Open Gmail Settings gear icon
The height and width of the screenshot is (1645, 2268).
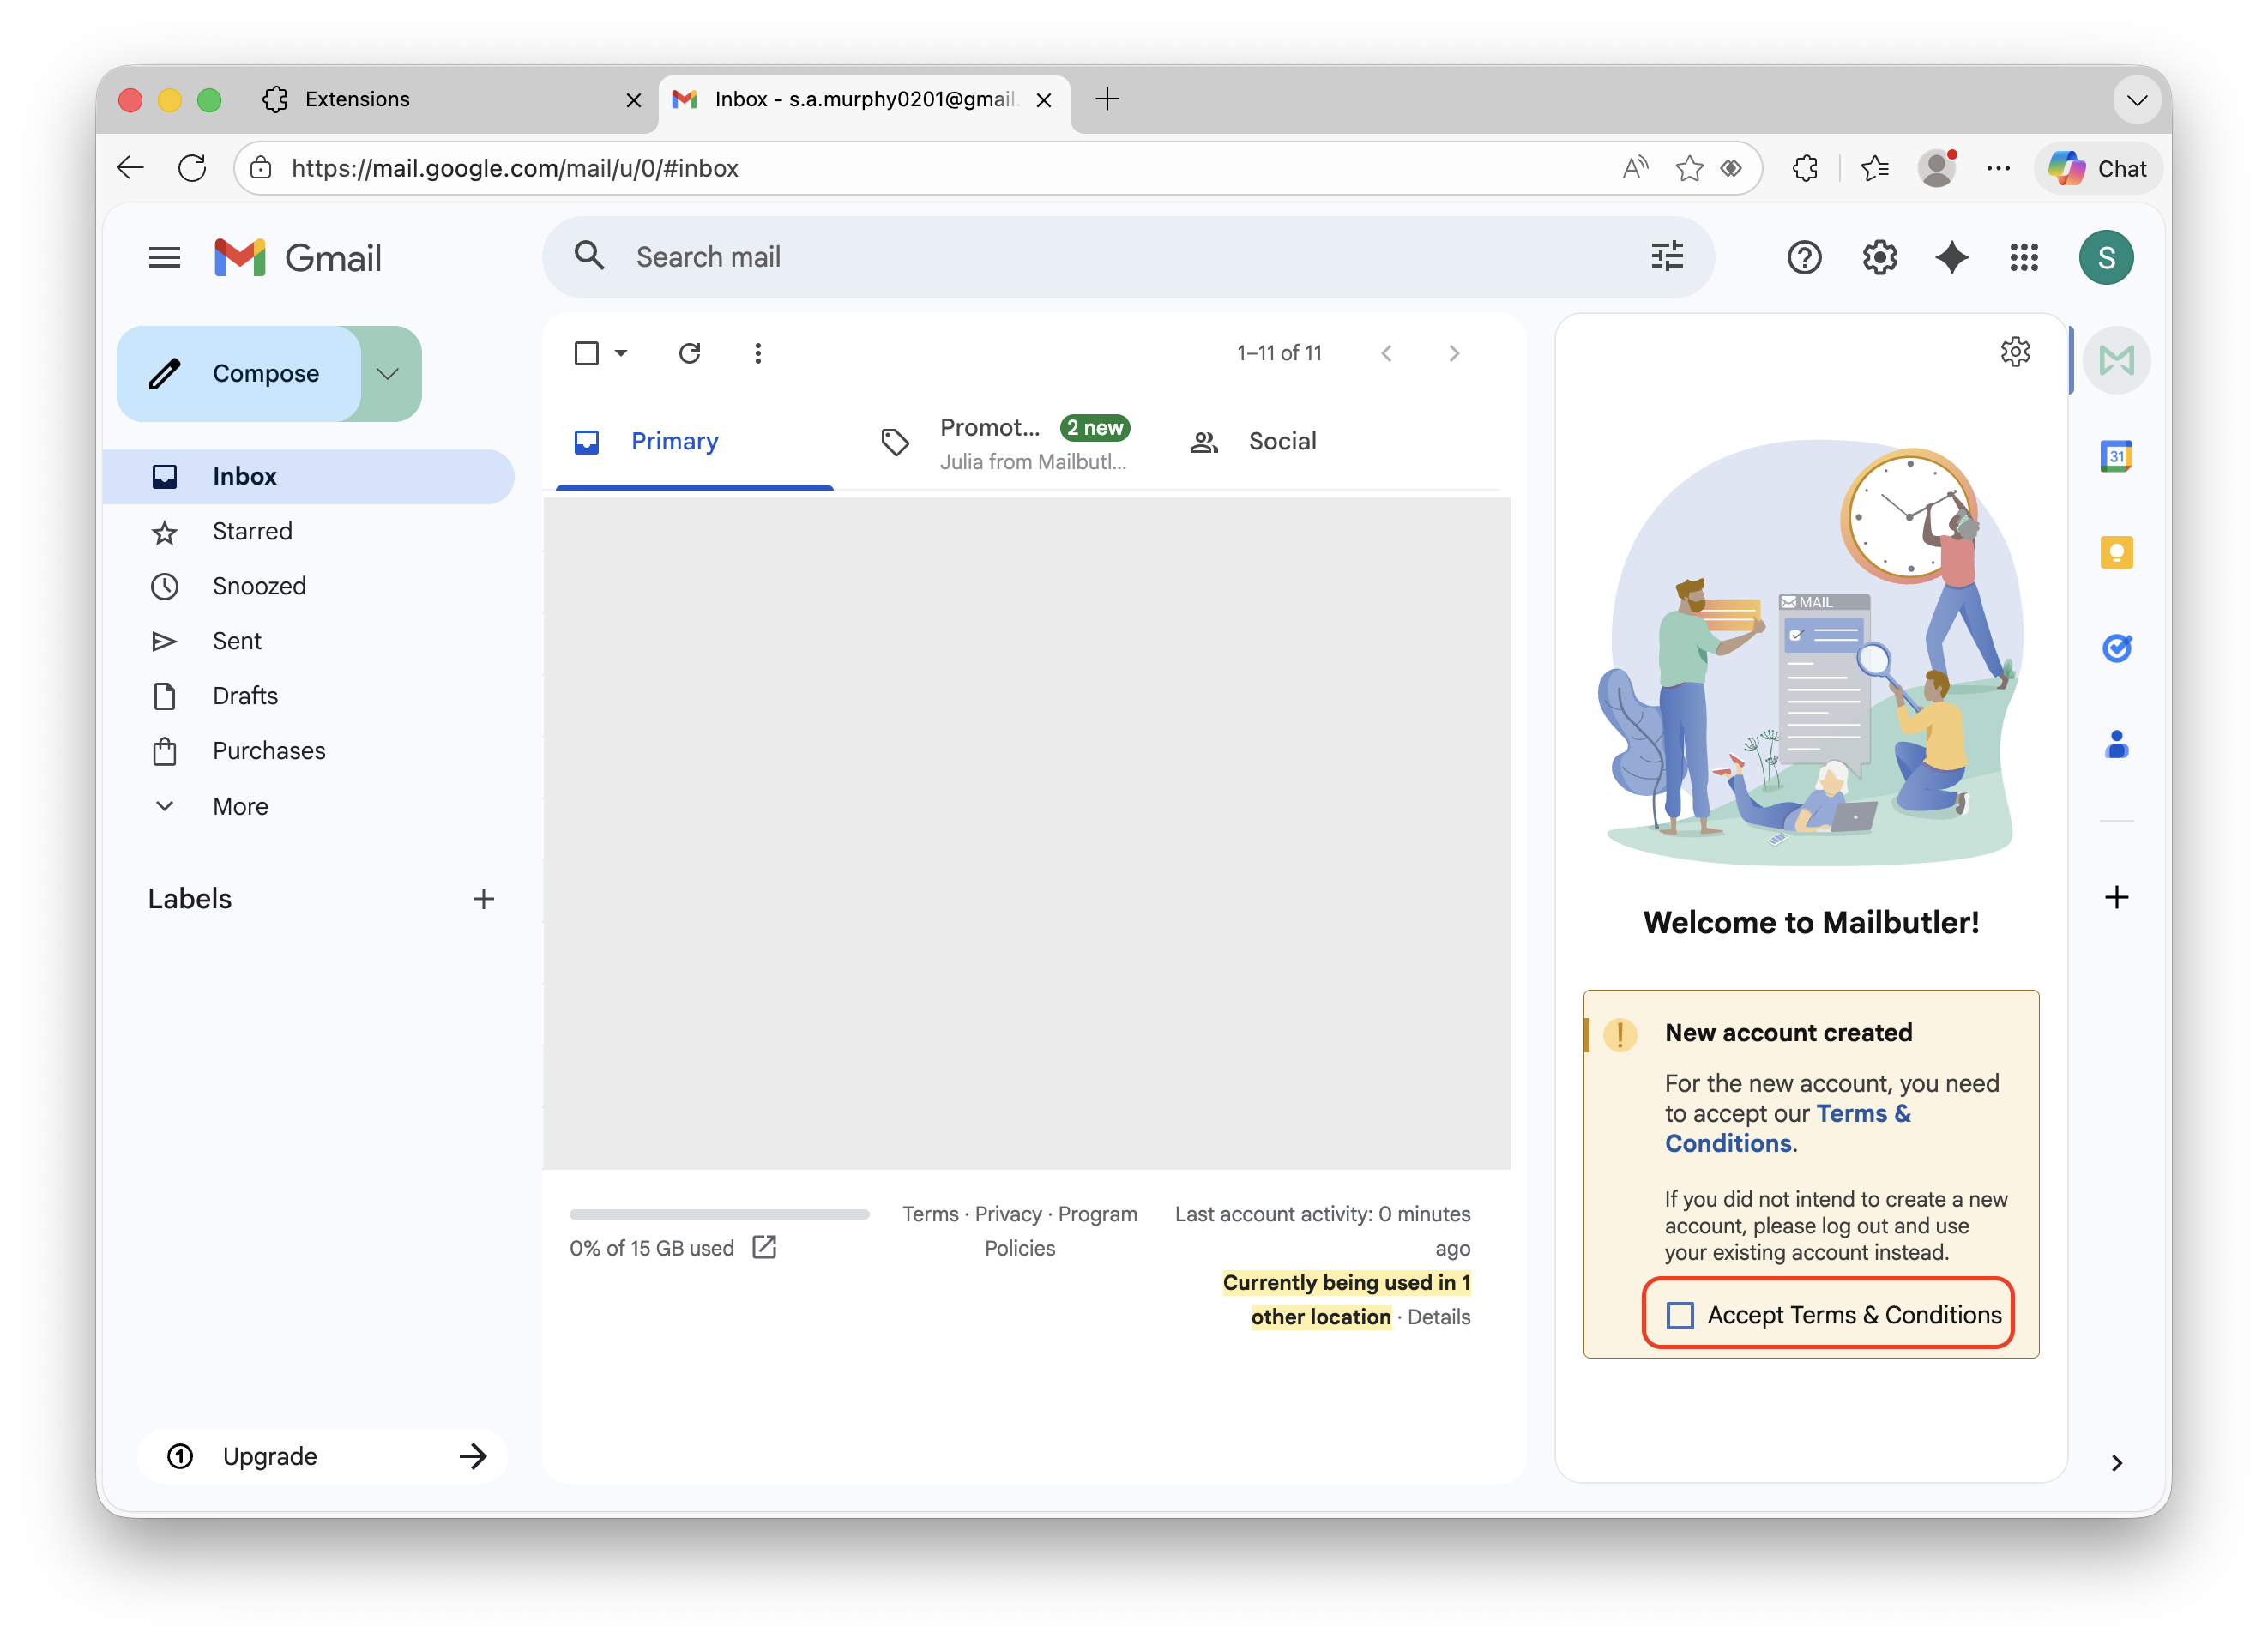tap(1879, 258)
